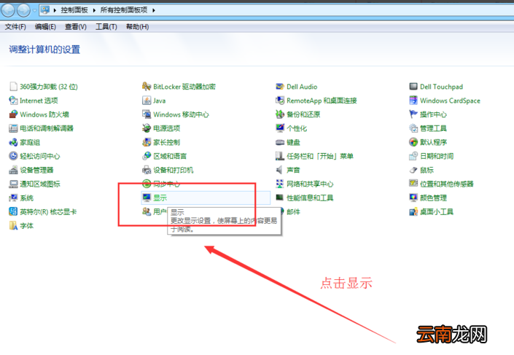
Task: Expand arrow before 控制面板 in address bar
Action: coord(55,10)
